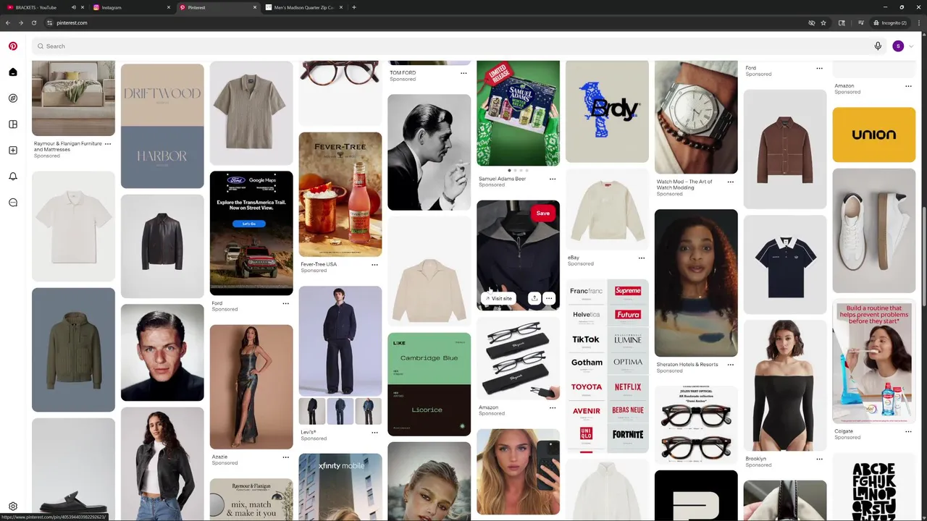
Task: Open a new browser tab with plus
Action: click(353, 7)
